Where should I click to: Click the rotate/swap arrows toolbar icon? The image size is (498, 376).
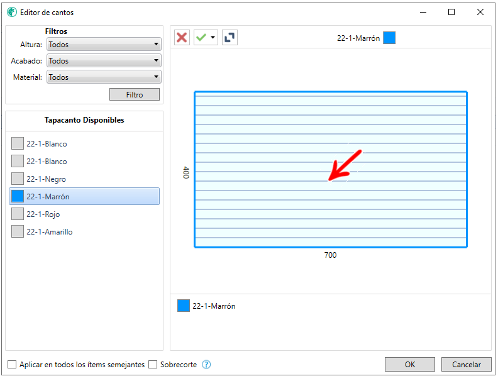coord(230,38)
